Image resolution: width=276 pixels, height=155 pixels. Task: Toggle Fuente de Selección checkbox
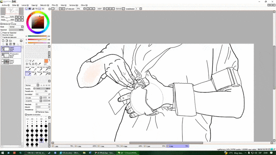pyautogui.click(x=2, y=37)
